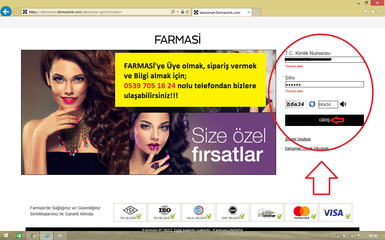
Task: Click the network tray icon
Action: (351, 236)
